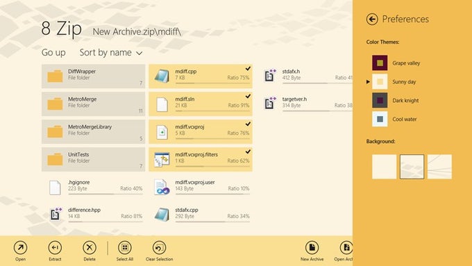Click the Open Archive icon

[x=346, y=248]
